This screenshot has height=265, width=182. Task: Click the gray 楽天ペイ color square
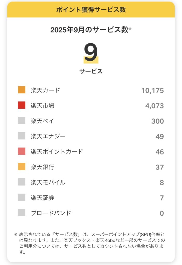pos(22,121)
